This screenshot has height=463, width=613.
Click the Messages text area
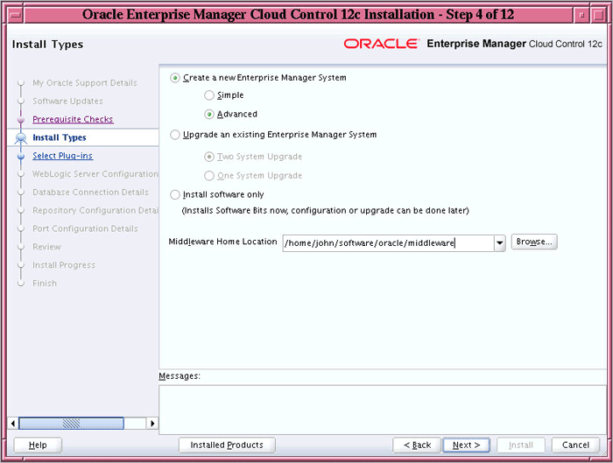point(383,410)
